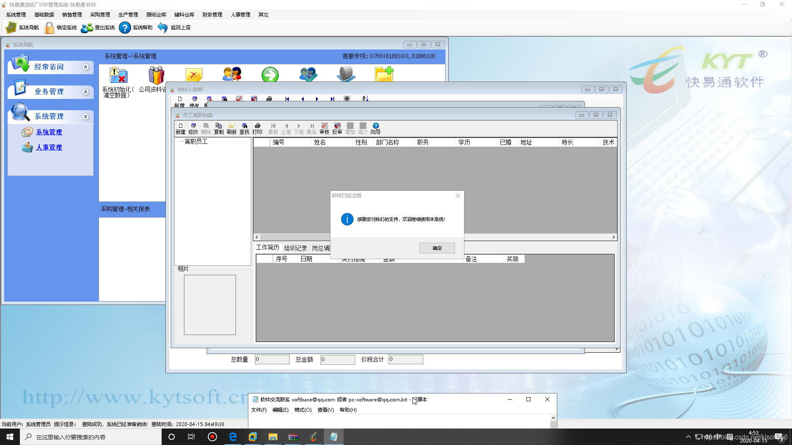
Task: Collapse the 业务管理 sidebar section chevron
Action: click(86, 92)
